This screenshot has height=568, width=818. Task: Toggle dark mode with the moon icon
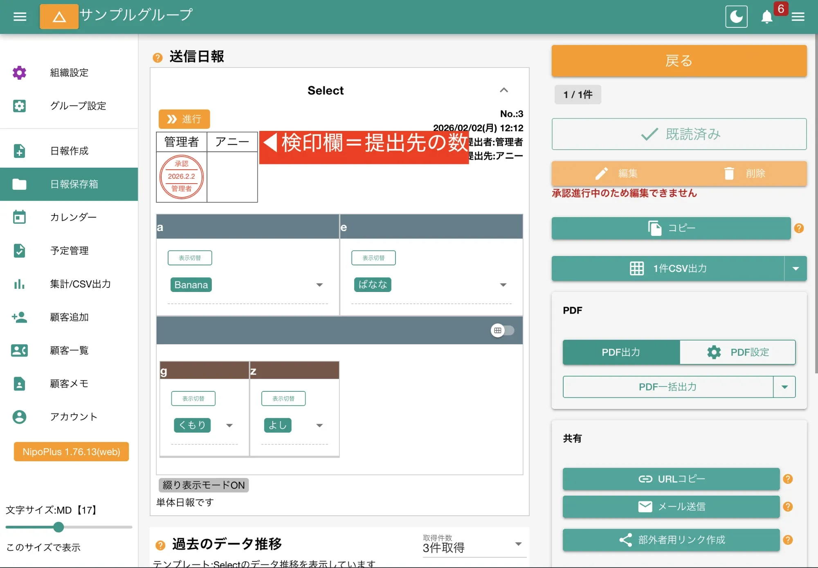pos(736,16)
